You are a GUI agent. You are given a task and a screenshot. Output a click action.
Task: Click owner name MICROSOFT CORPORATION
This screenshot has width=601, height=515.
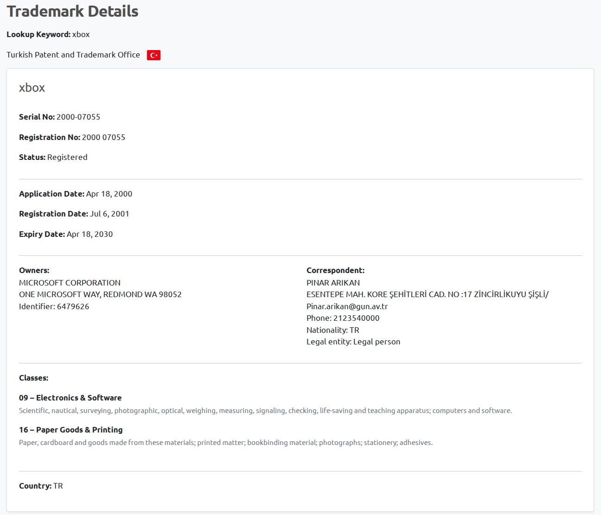(70, 283)
